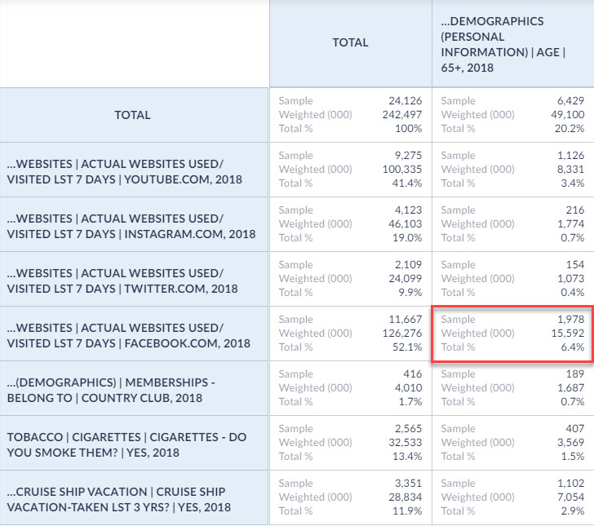
Task: Click Cigarettes total percent 13.4%
Action: coord(407,456)
